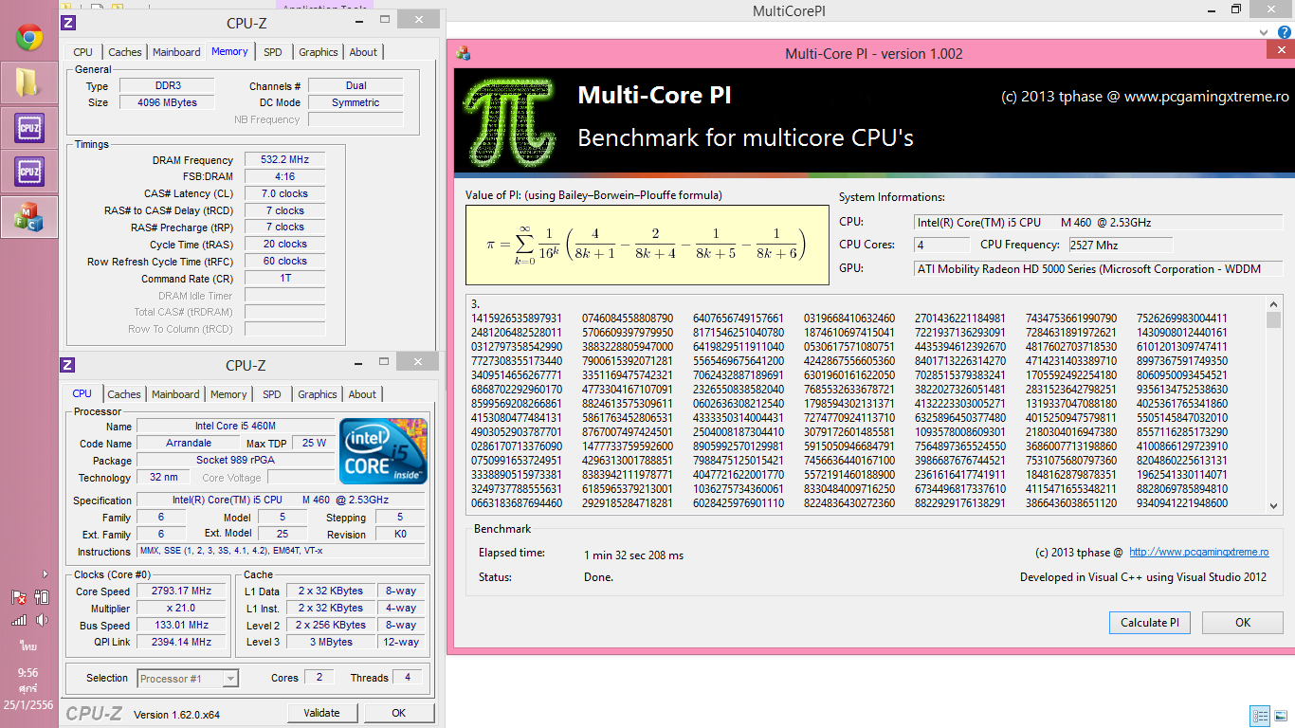Click the title bar icon of the memory CPU-Z window
This screenshot has width=1295, height=728.
pos(68,22)
